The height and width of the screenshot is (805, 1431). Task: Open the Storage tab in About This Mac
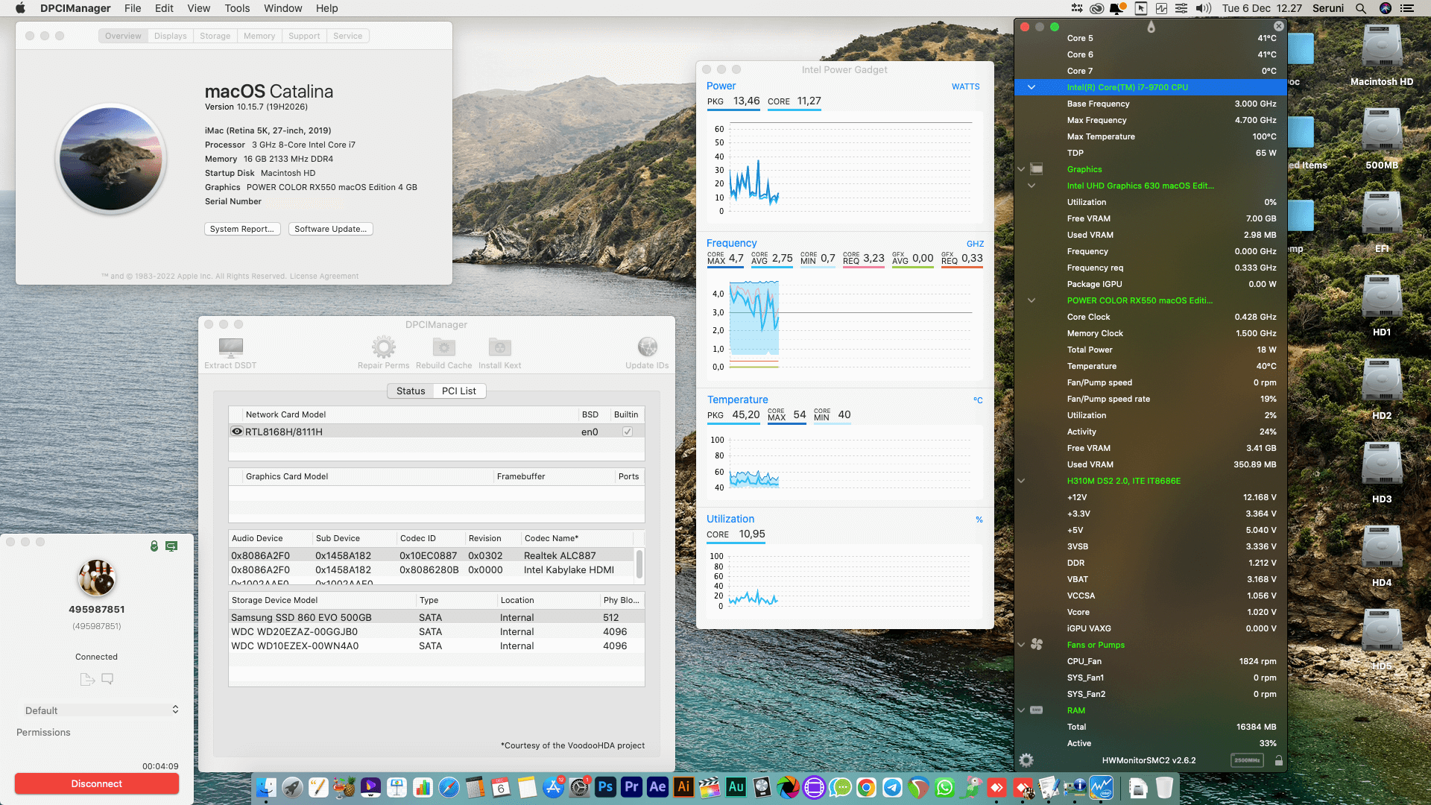pos(215,36)
